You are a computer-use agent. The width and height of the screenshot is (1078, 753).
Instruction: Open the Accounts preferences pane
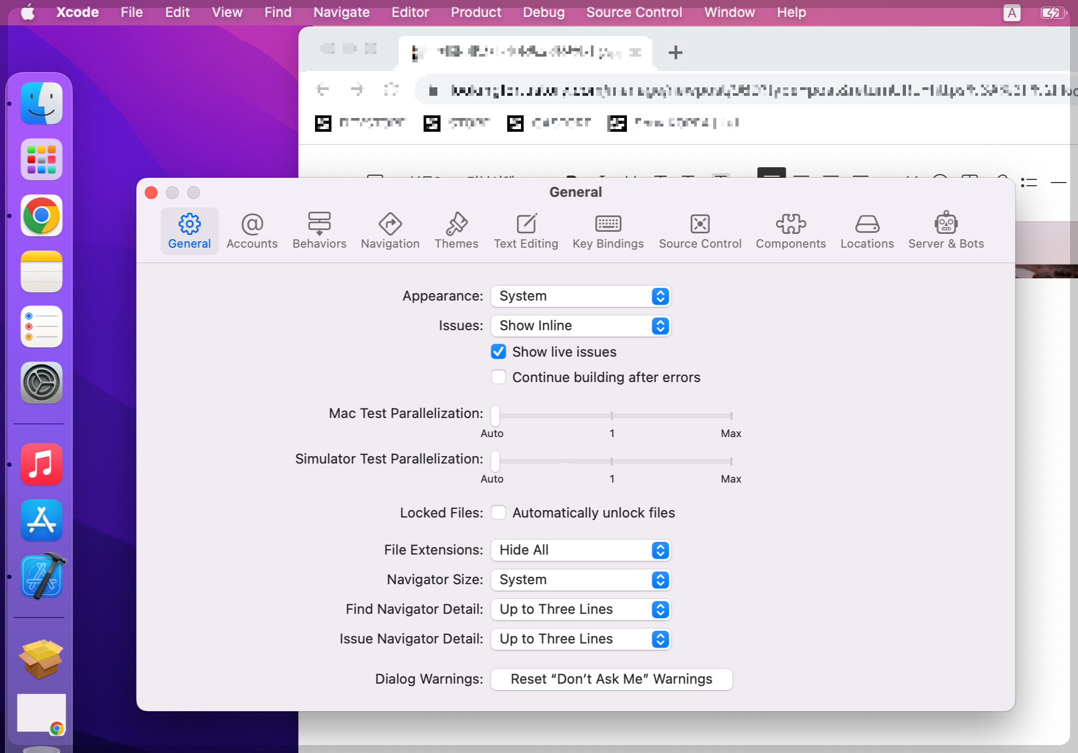(x=251, y=231)
